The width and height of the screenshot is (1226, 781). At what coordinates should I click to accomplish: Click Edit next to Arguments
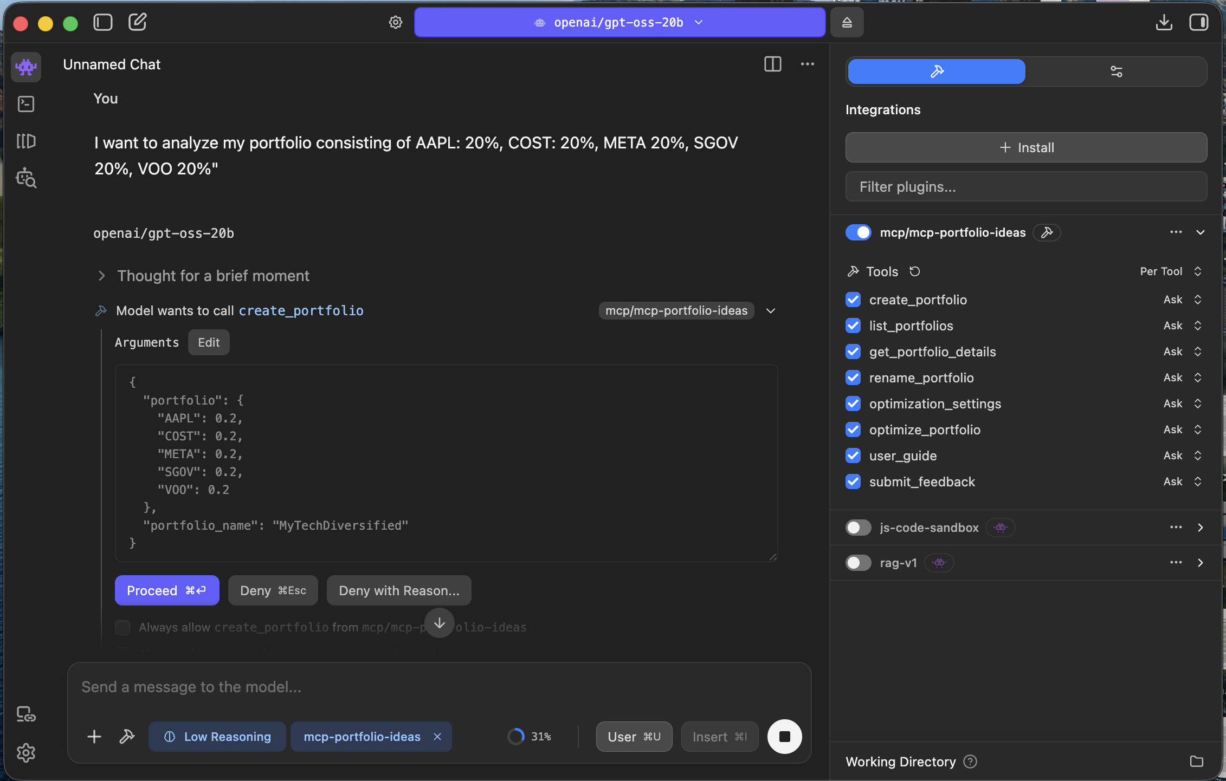(209, 342)
